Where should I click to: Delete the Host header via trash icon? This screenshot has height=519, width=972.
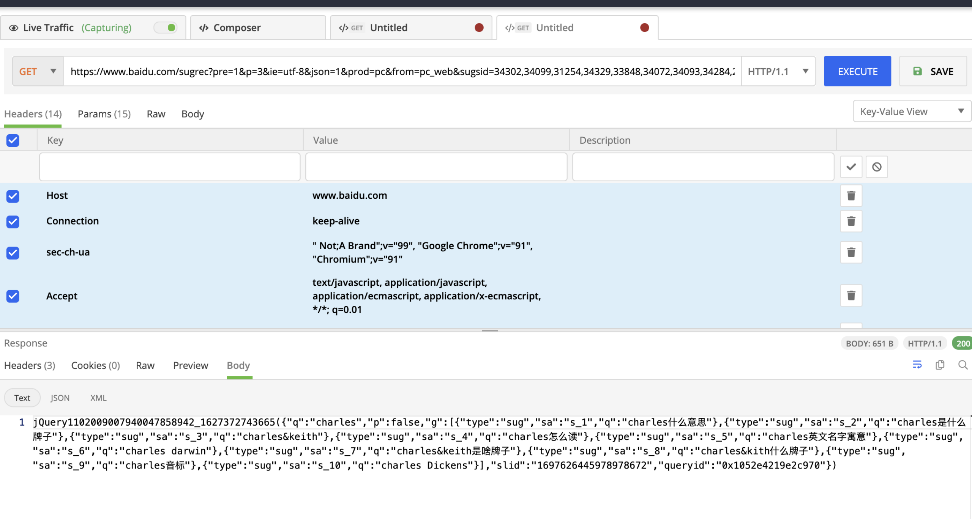(851, 196)
